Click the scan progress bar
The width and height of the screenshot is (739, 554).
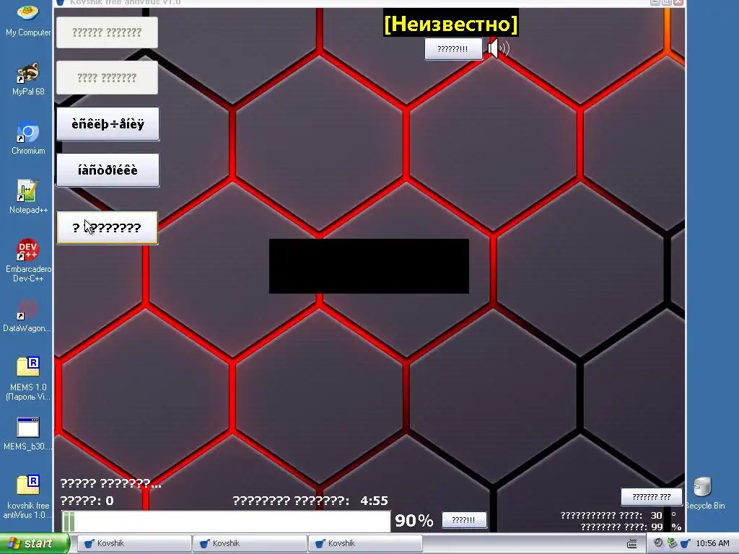click(x=226, y=522)
